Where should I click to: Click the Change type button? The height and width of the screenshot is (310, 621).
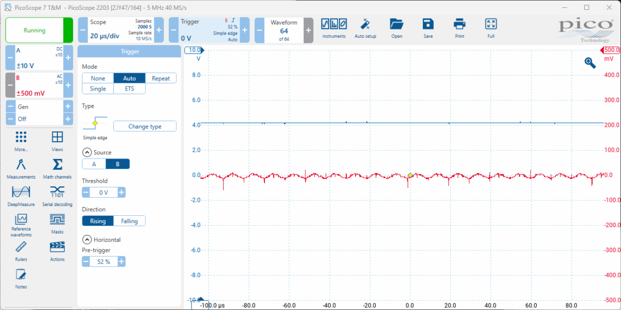tap(145, 127)
